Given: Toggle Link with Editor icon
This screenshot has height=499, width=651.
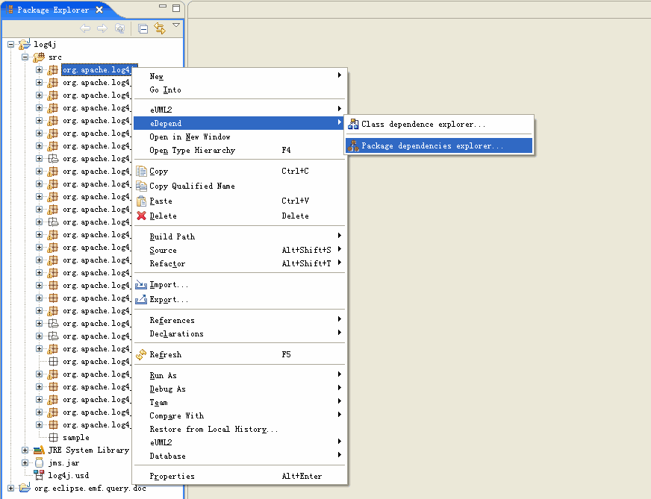Looking at the screenshot, I should [x=160, y=28].
